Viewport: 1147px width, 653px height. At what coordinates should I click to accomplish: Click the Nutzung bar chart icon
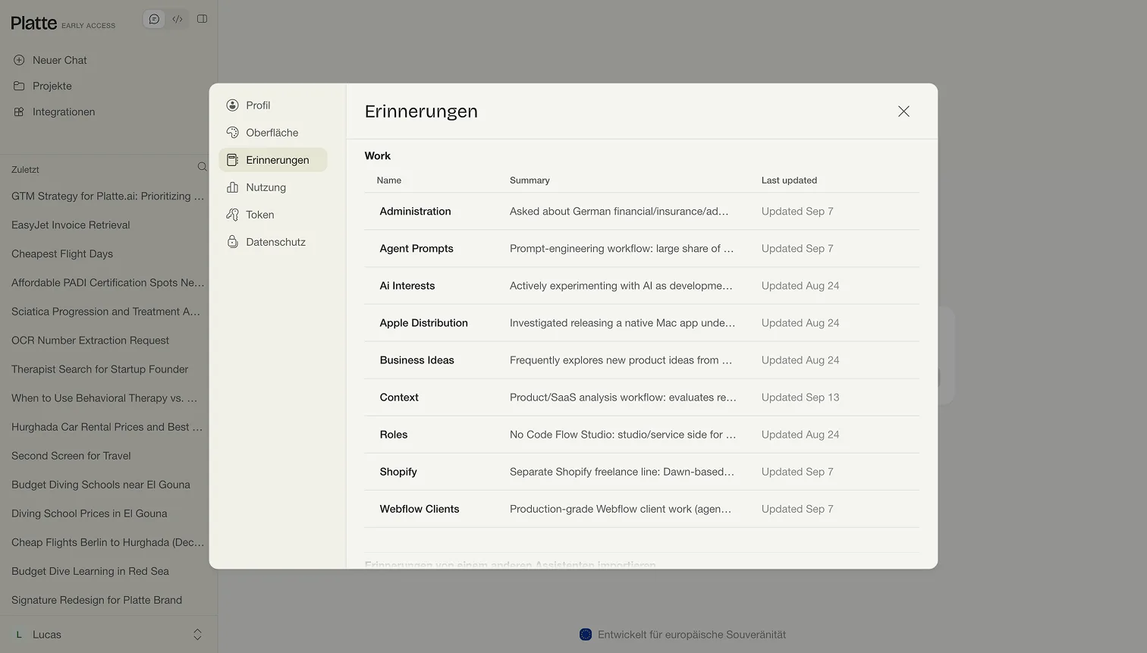(232, 187)
